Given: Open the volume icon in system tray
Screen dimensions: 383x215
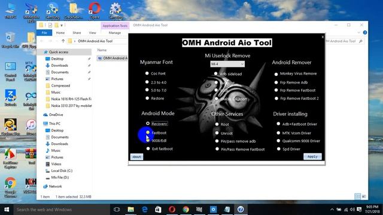Looking at the screenshot, I should [x=352, y=210].
